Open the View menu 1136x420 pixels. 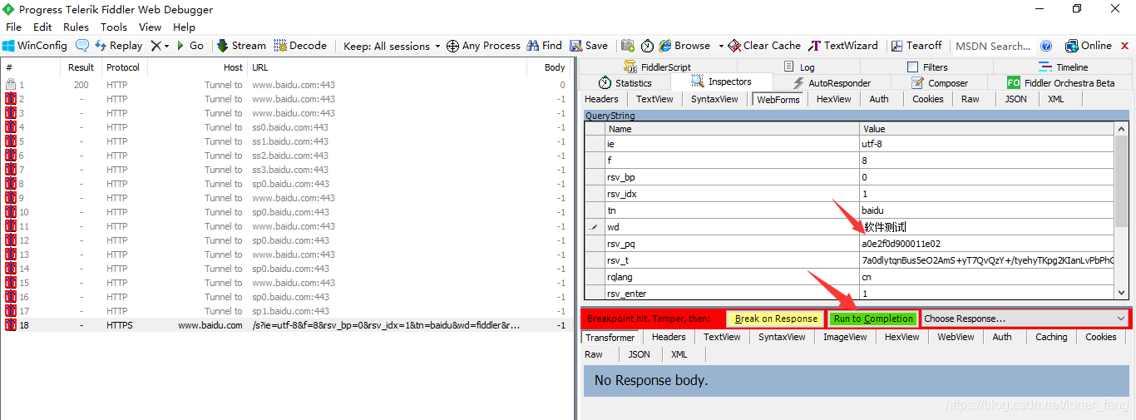(150, 27)
